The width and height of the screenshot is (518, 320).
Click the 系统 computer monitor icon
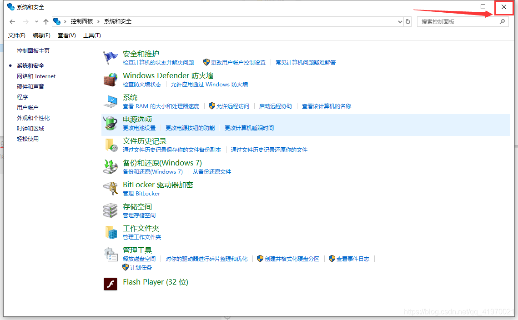click(x=110, y=101)
